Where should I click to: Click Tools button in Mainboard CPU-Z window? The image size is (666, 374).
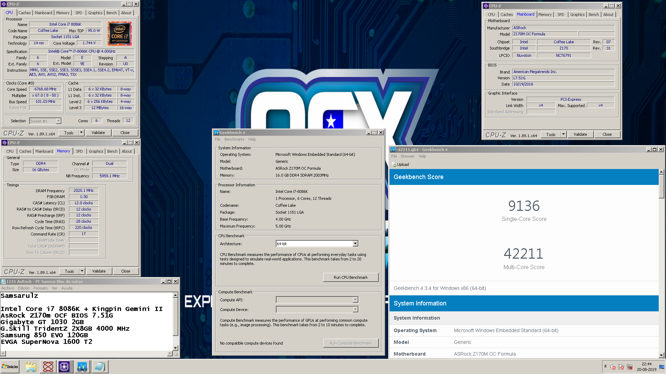pos(551,134)
